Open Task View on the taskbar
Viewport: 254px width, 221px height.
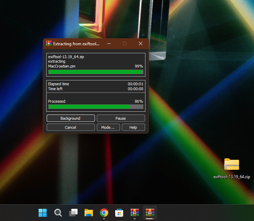73,213
